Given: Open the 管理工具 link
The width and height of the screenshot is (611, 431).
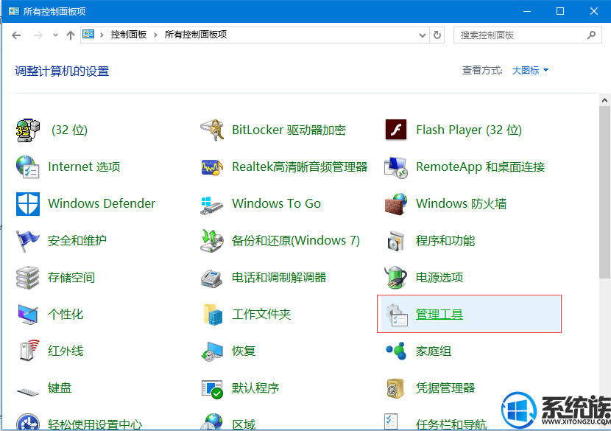Looking at the screenshot, I should point(439,315).
